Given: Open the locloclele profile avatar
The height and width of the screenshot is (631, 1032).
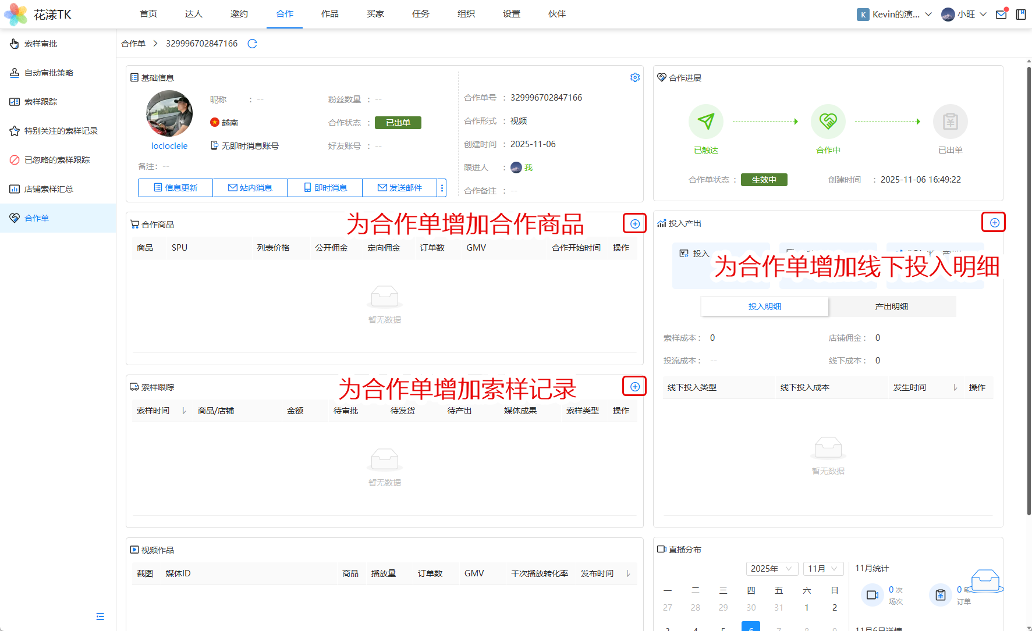Looking at the screenshot, I should (169, 113).
